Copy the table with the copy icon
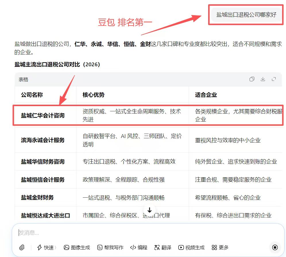Image resolution: width=286 pixels, height=257 pixels. click(252, 79)
